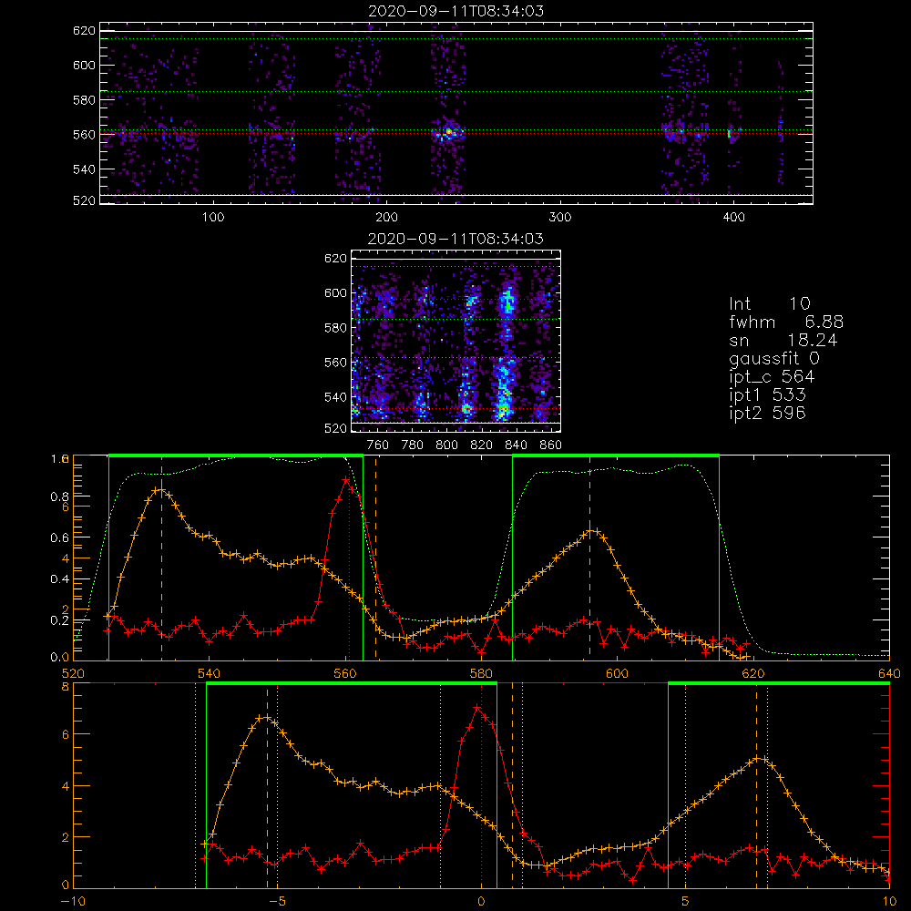Click the bright emission spot in the top image
911x911 pixels.
448,132
